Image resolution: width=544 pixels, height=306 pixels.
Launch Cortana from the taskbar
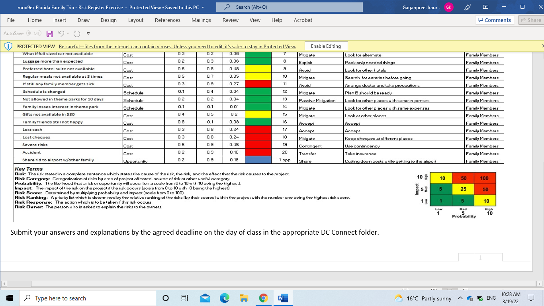click(166, 298)
